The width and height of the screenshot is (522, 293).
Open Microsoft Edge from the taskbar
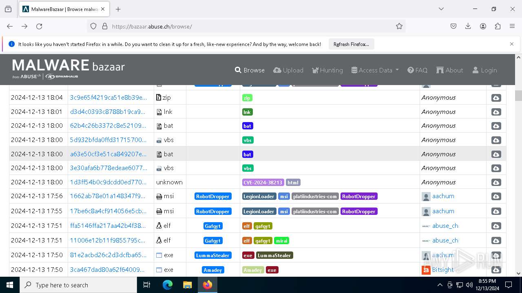(168, 285)
